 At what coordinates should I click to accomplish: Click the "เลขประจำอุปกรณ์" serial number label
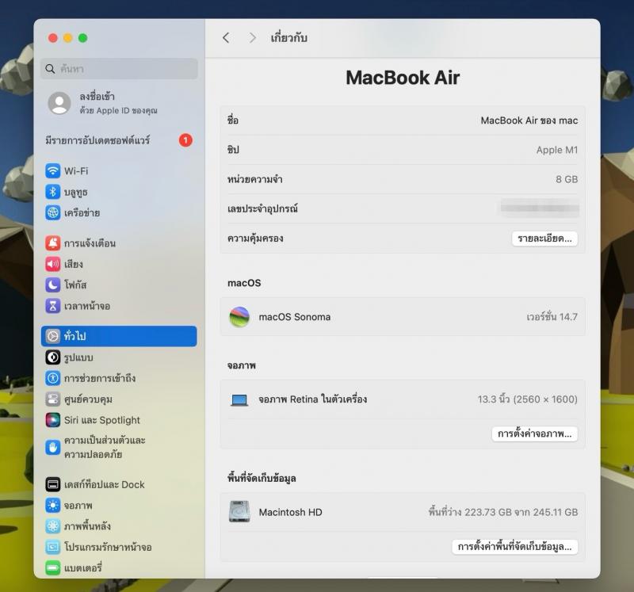pos(262,208)
